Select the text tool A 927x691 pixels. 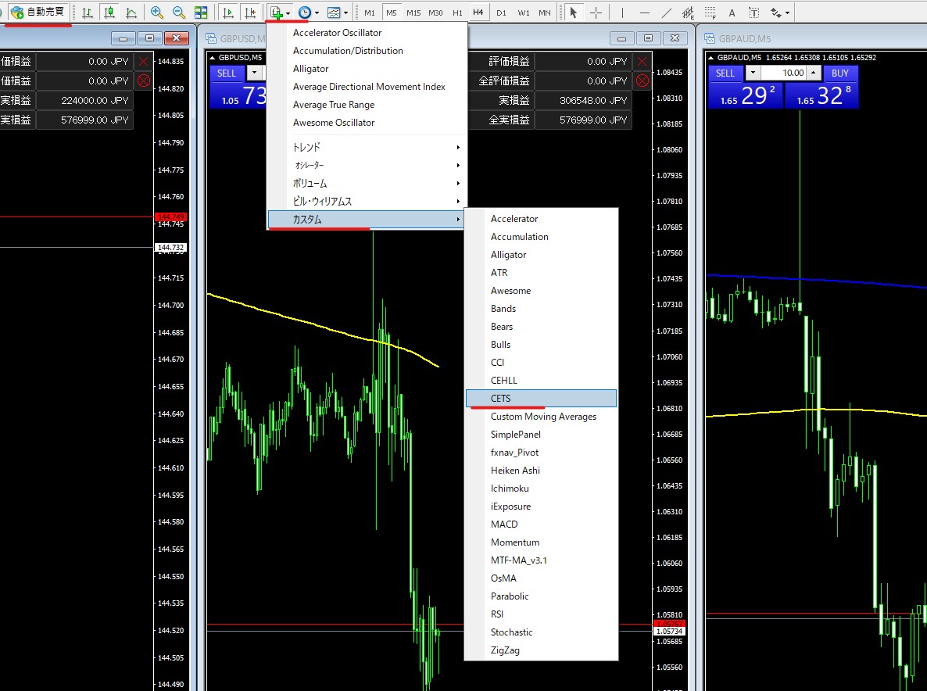732,13
